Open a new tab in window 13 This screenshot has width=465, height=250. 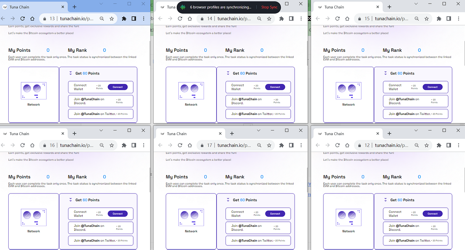tap(74, 7)
